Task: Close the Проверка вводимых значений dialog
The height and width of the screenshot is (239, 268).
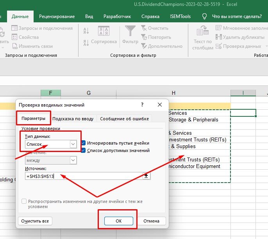Action: coord(160,105)
